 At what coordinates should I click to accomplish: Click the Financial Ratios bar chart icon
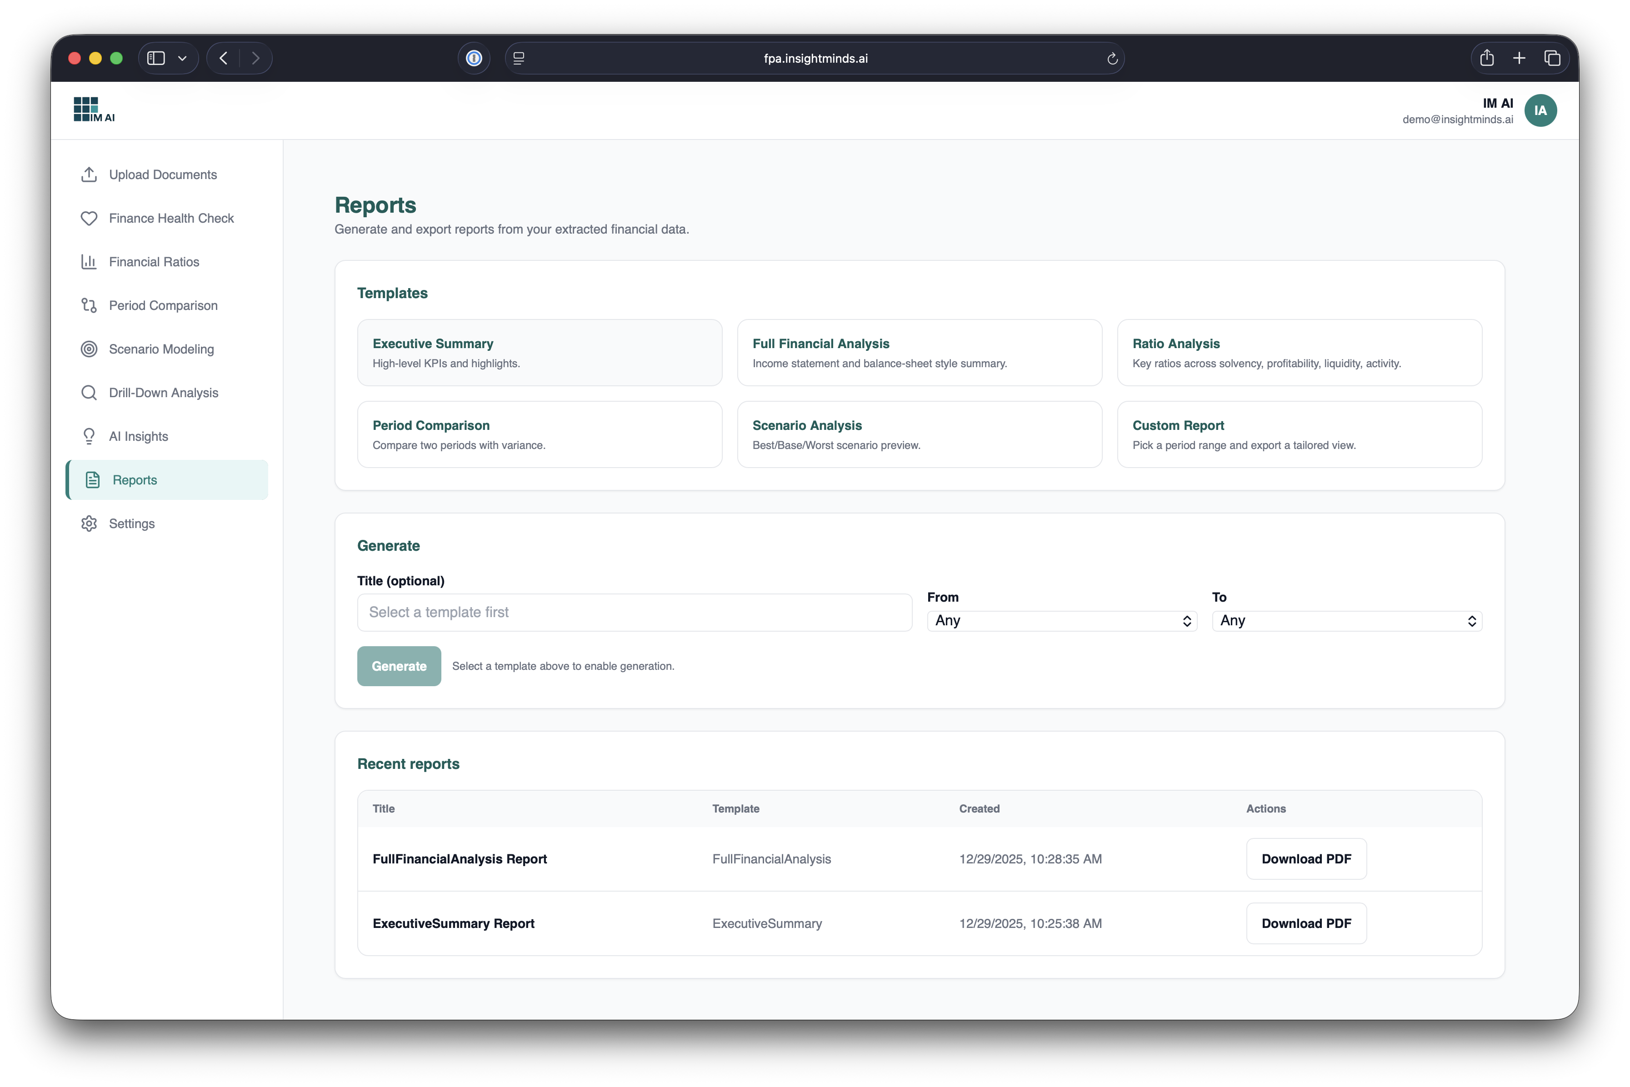click(x=89, y=262)
